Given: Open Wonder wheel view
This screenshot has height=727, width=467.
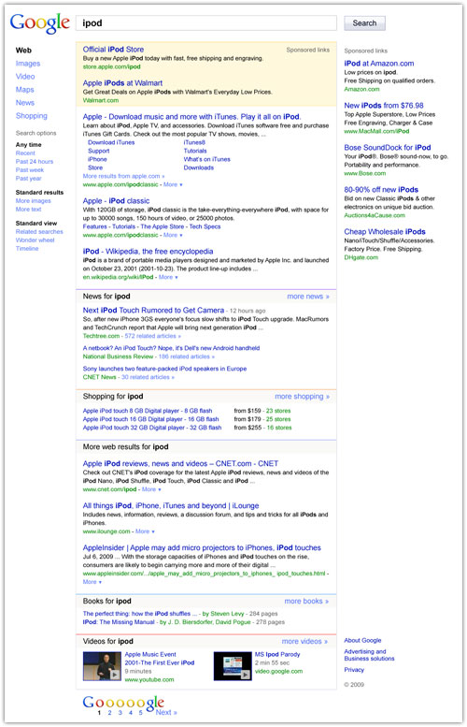Looking at the screenshot, I should click(35, 240).
